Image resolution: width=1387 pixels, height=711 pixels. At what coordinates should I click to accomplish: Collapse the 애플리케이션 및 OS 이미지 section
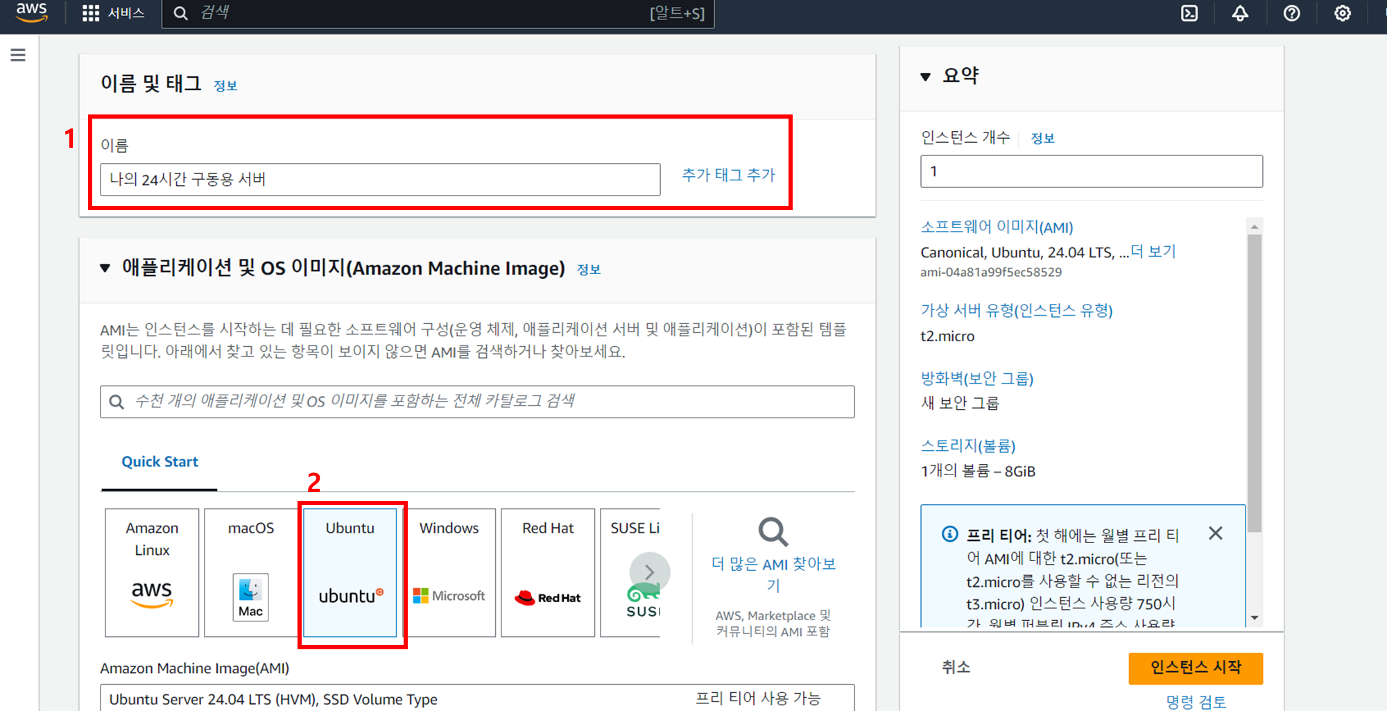coord(105,268)
